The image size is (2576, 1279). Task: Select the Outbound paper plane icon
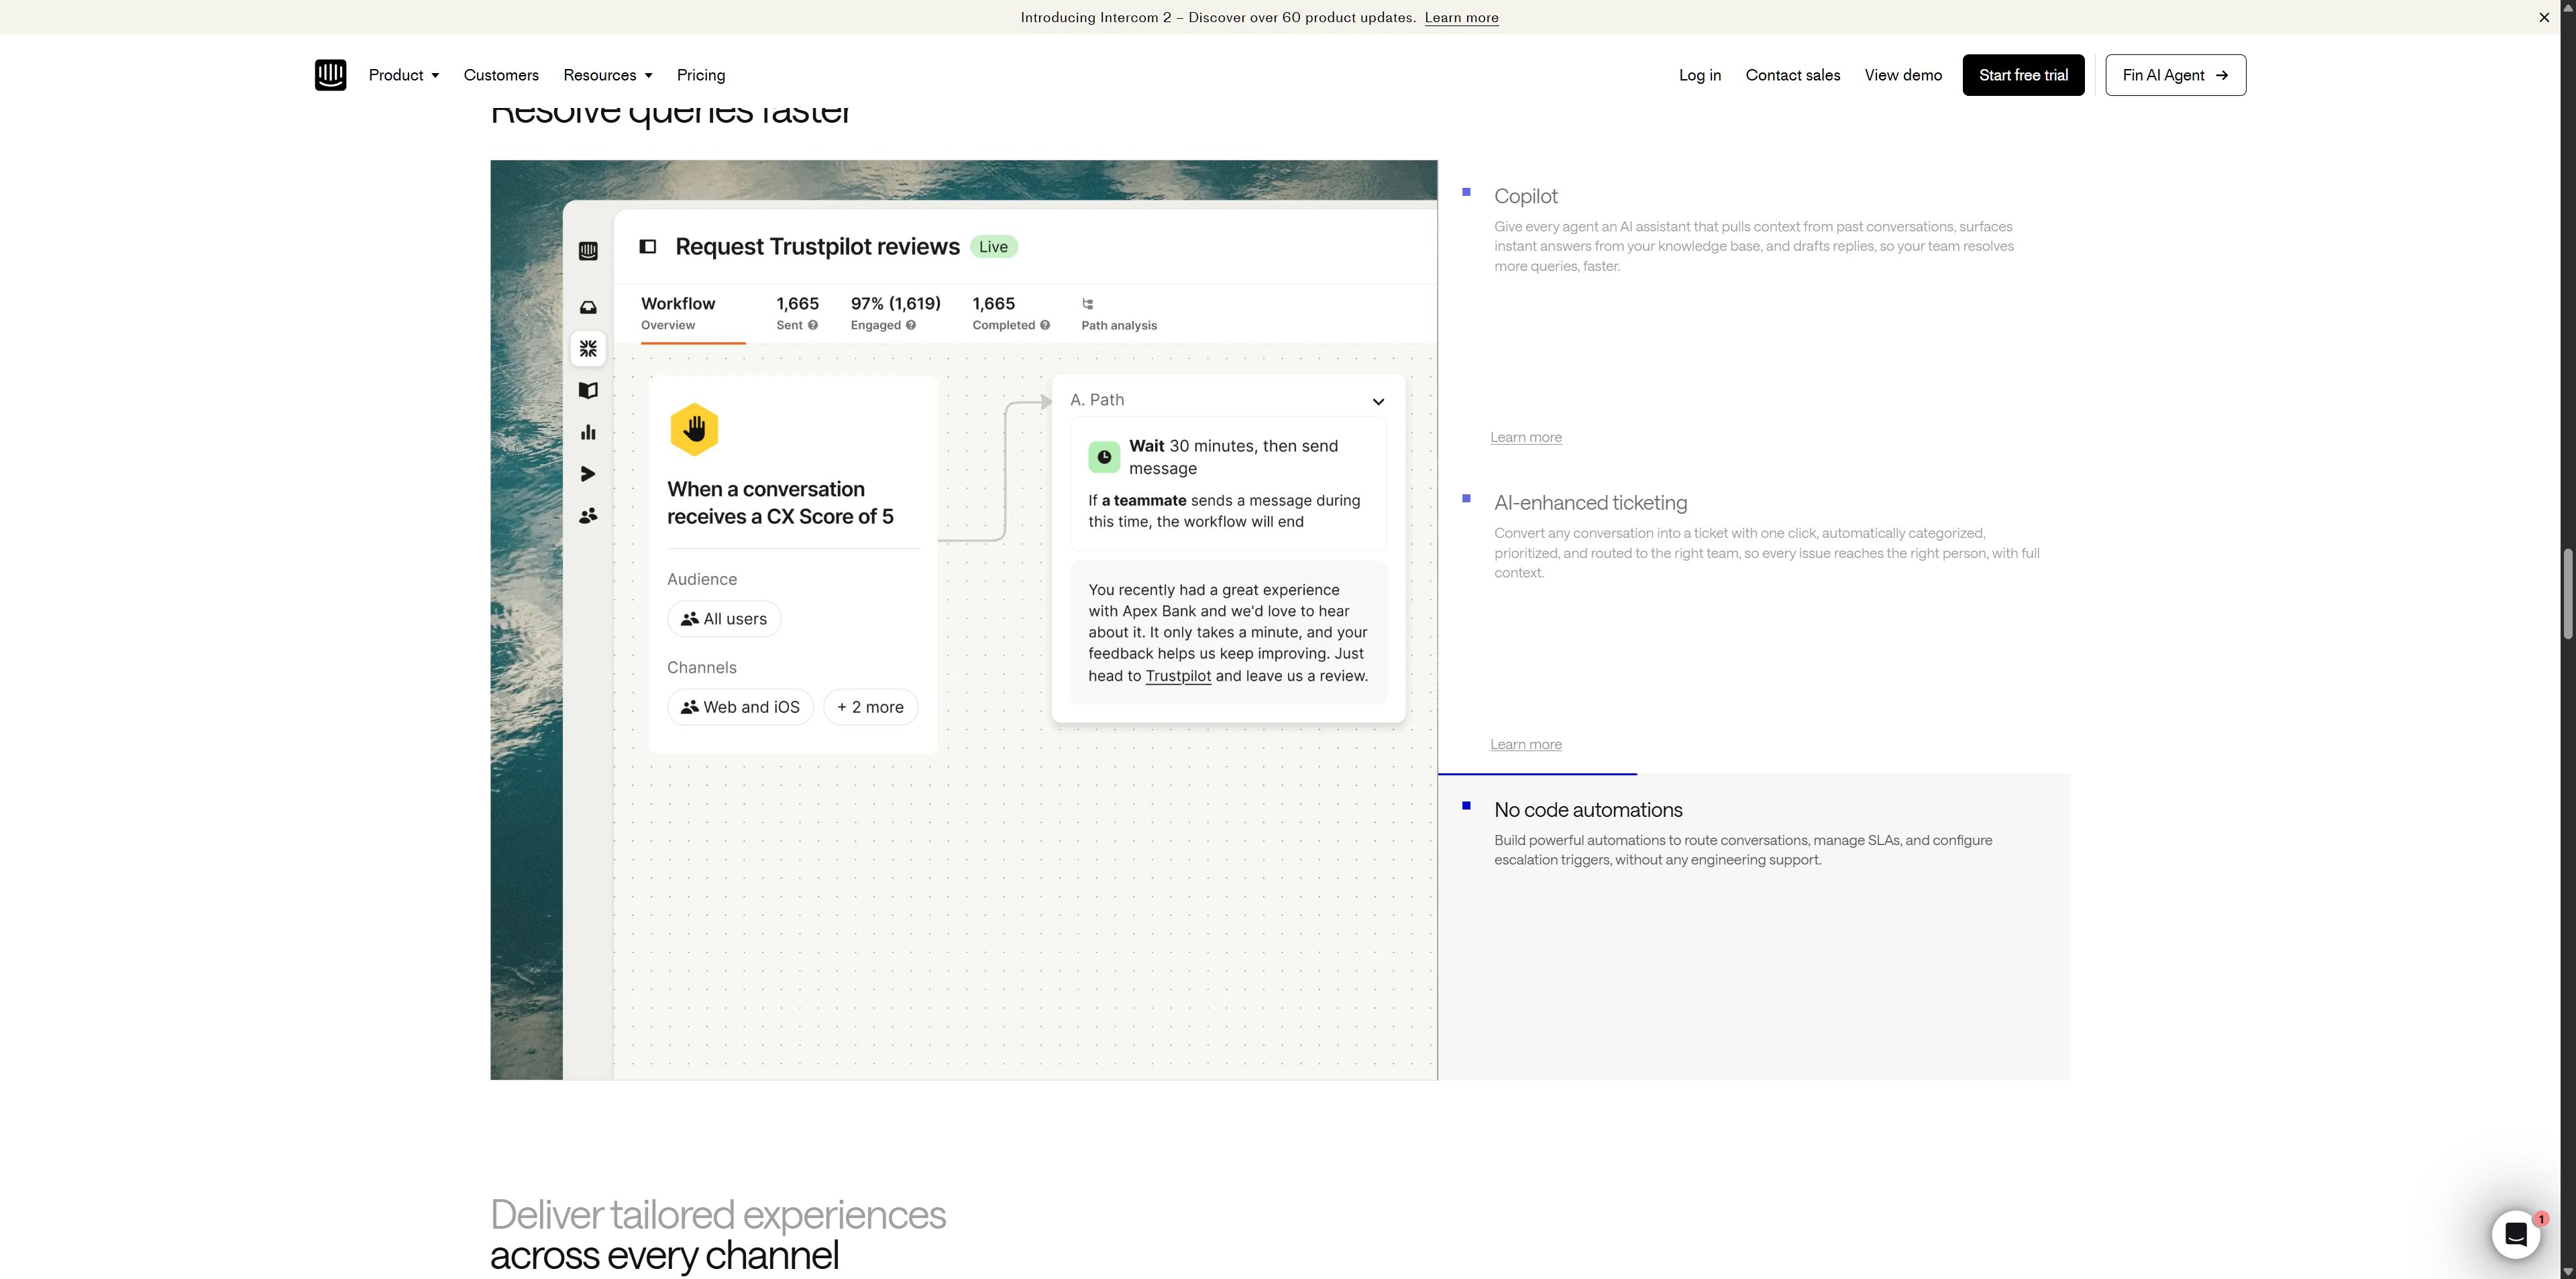(x=588, y=474)
